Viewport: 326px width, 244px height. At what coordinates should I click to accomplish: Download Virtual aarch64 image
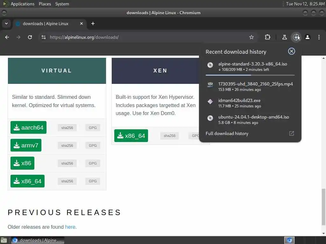click(28, 127)
